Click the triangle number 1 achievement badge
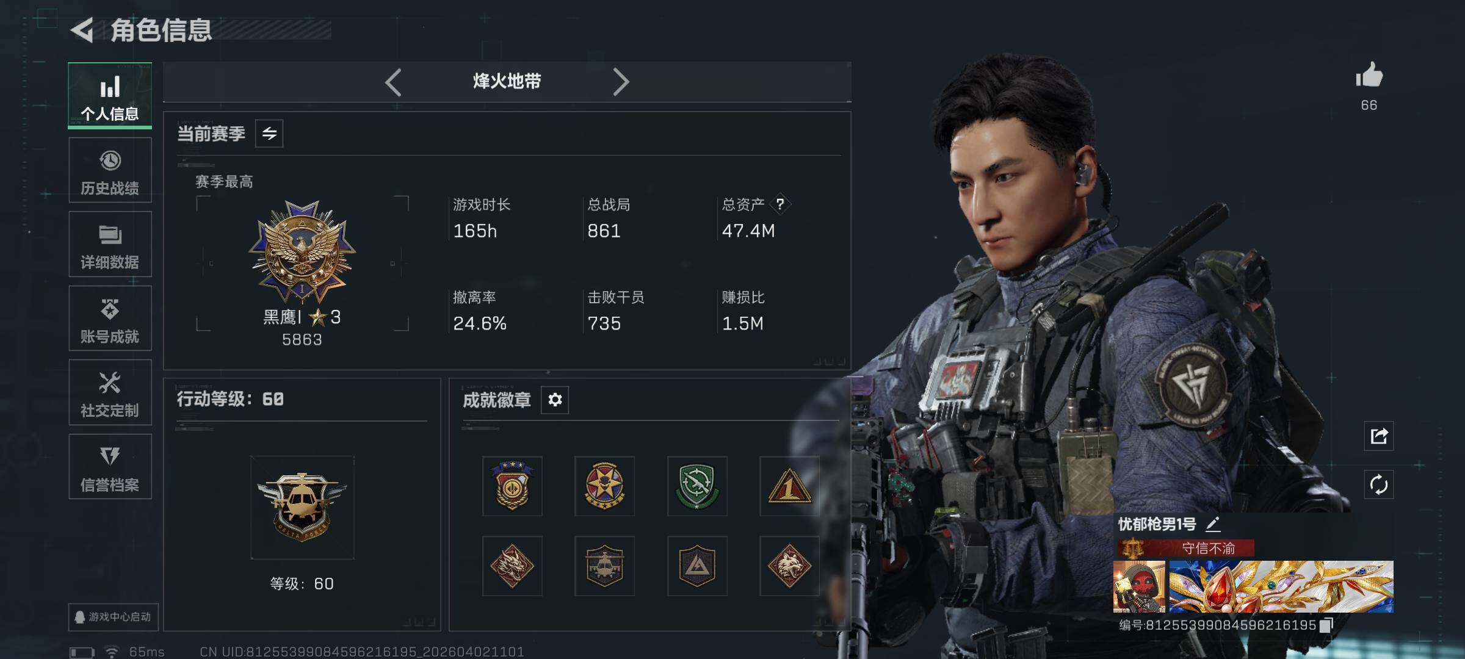 [x=789, y=486]
